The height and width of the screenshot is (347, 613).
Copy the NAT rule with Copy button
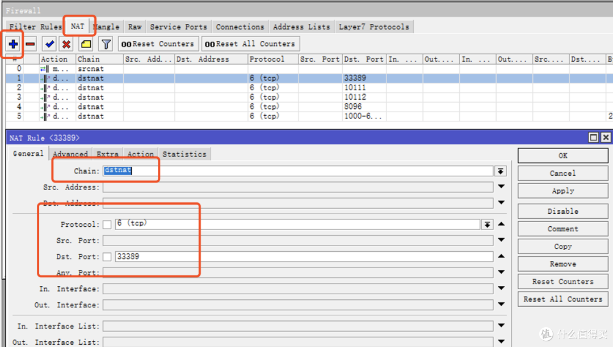point(562,246)
